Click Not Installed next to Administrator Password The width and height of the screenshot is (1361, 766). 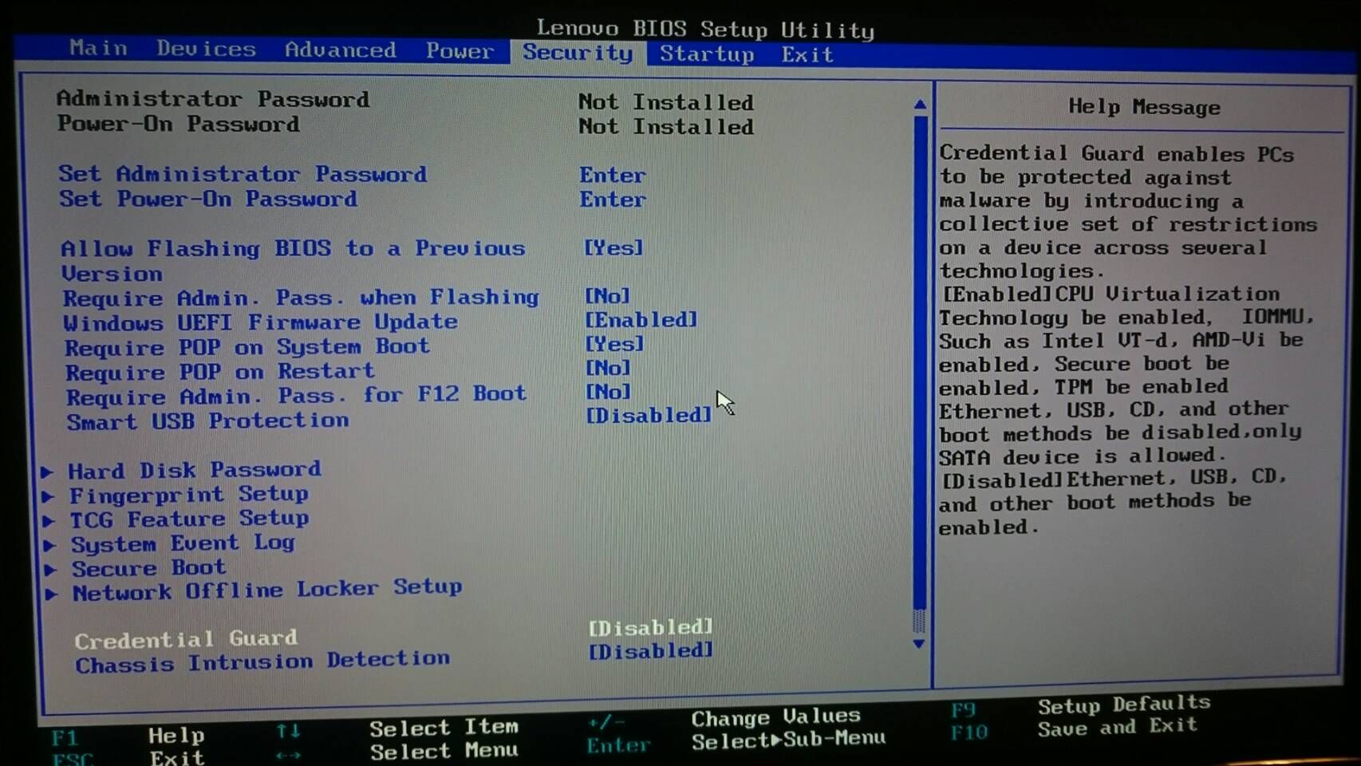(x=666, y=102)
